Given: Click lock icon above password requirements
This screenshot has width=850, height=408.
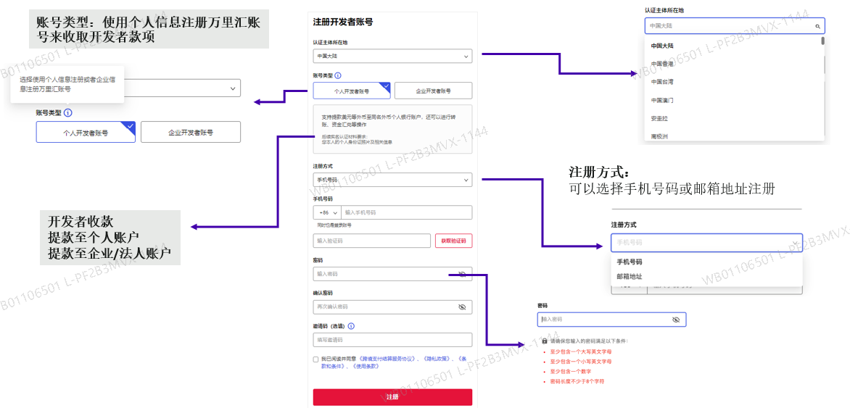Looking at the screenshot, I should [544, 341].
